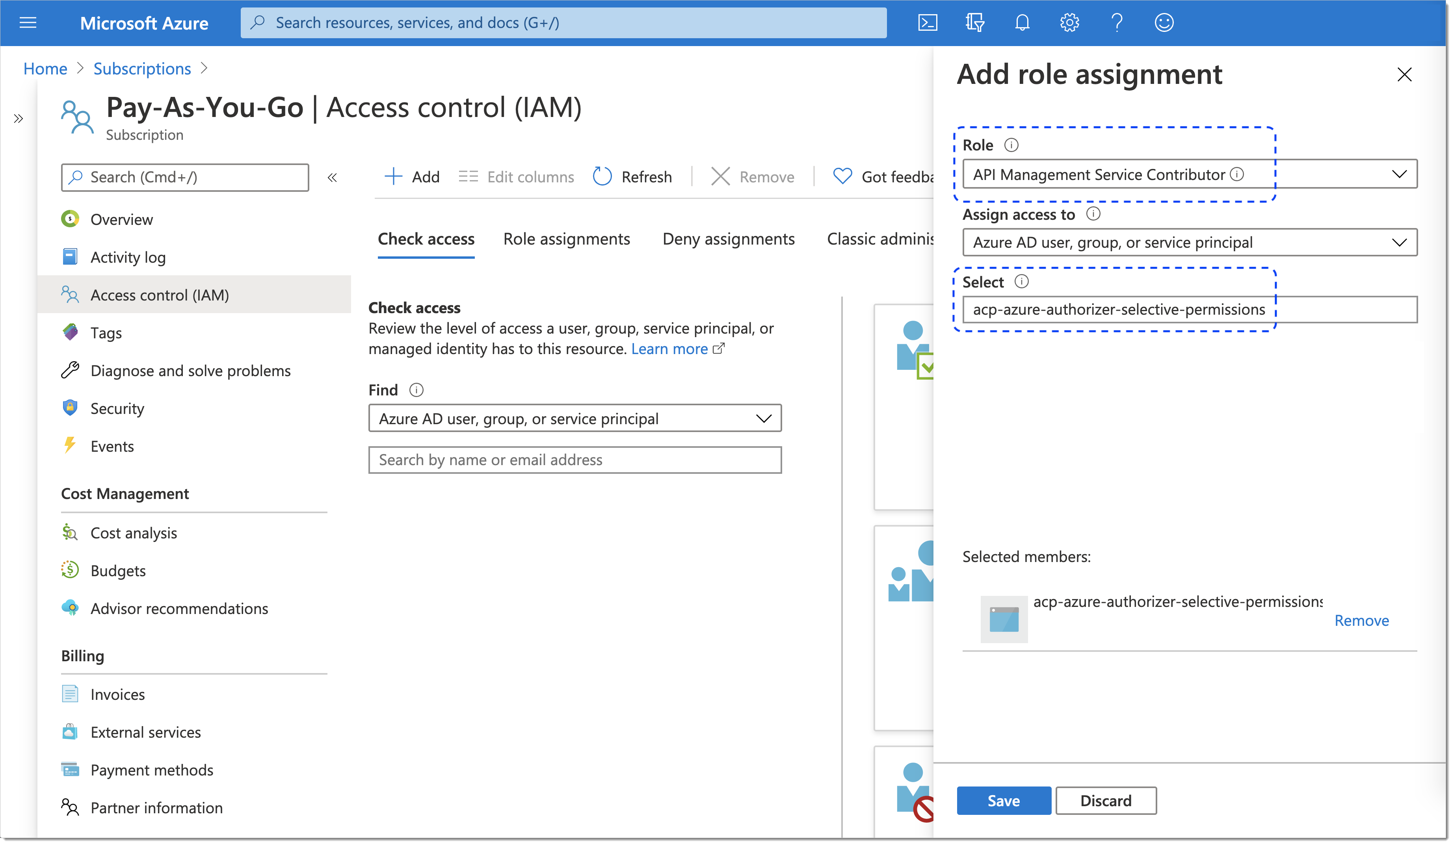The width and height of the screenshot is (1452, 844).
Task: Open Budgets menu item
Action: (195, 571)
